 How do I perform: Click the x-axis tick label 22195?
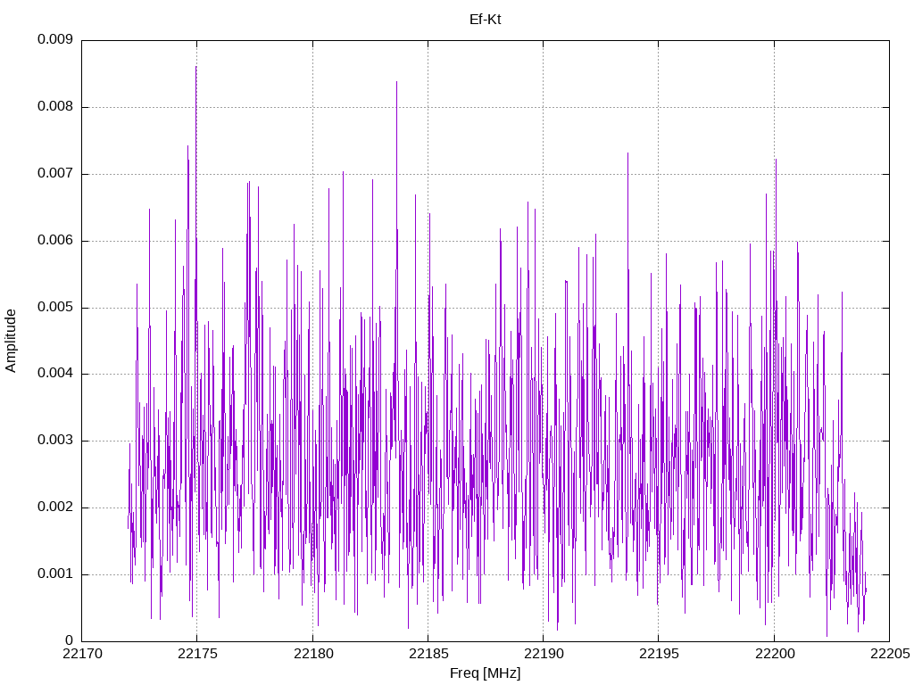659,654
